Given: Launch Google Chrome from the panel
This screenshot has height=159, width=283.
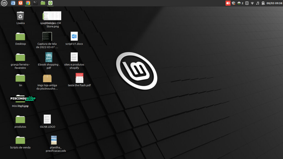Looking at the screenshot, I should tap(28, 3).
